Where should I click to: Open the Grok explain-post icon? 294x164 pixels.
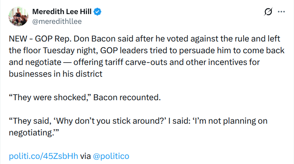click(269, 12)
